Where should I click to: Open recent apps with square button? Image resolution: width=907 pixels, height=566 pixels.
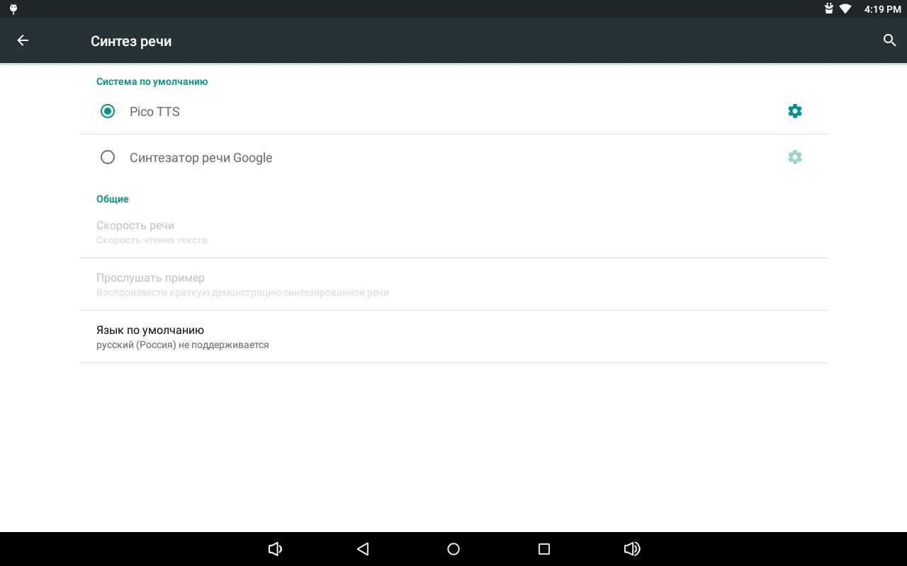point(544,549)
